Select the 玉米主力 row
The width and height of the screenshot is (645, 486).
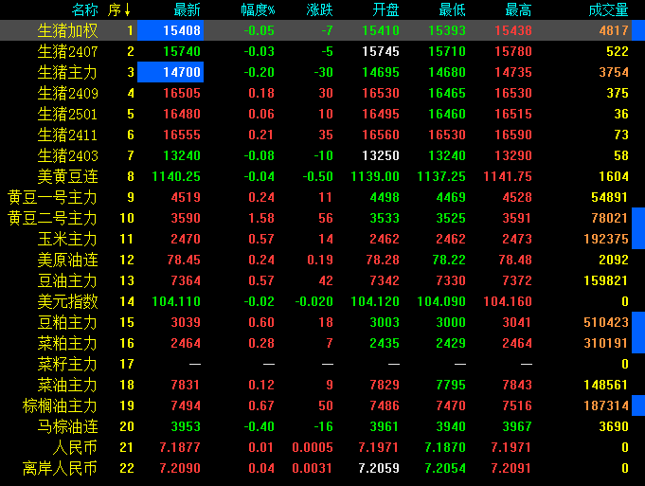pyautogui.click(x=322, y=239)
